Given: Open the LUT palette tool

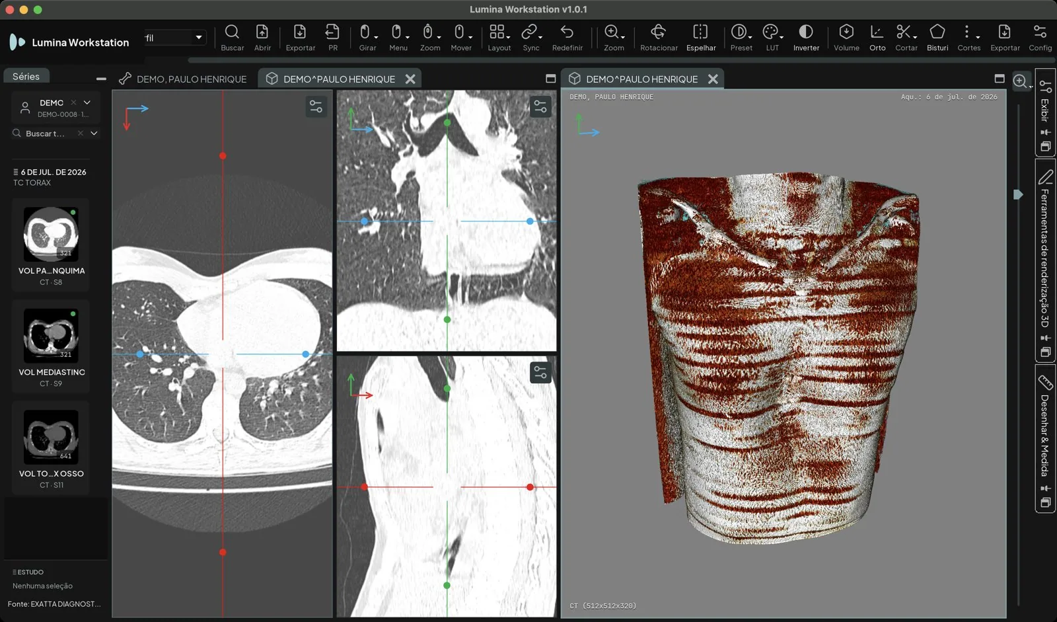Looking at the screenshot, I should click(x=772, y=38).
